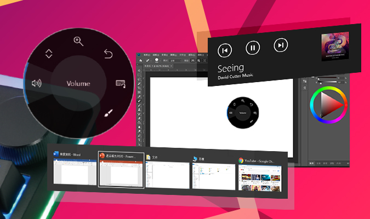This screenshot has width=370, height=219.
Task: Pause the song Seeing
Action: 252,48
